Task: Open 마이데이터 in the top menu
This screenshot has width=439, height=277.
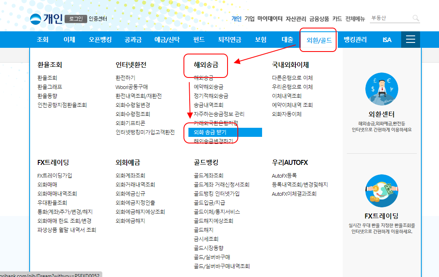Action: 270,19
